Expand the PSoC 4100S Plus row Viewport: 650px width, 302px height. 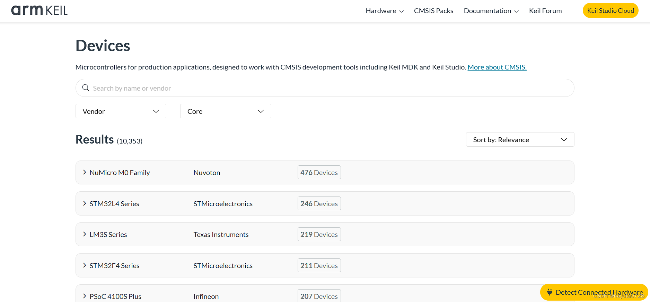tap(325, 293)
